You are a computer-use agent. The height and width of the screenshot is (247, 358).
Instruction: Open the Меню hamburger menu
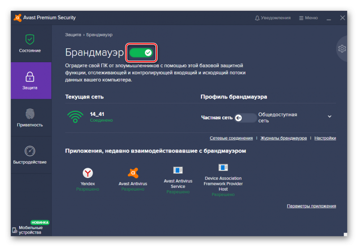[x=308, y=18]
